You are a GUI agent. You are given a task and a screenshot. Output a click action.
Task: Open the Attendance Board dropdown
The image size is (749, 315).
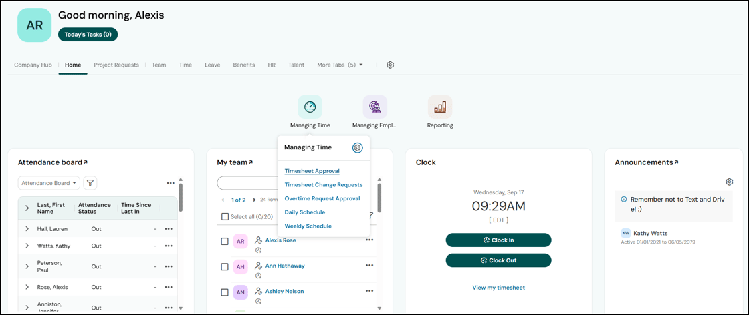pos(49,183)
